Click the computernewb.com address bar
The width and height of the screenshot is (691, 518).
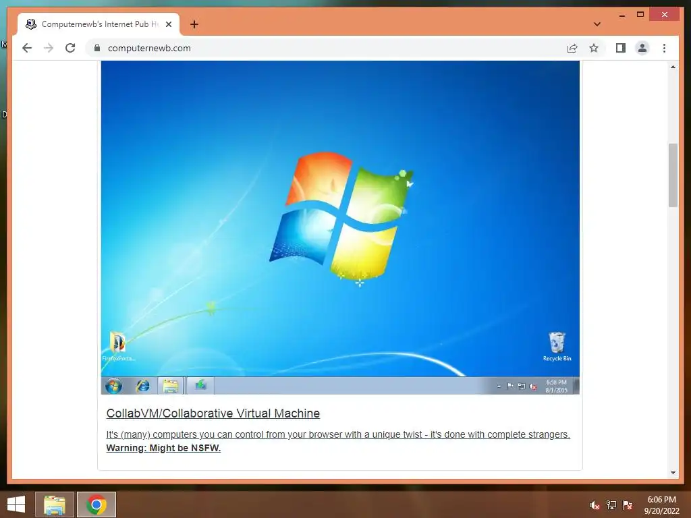pos(326,48)
